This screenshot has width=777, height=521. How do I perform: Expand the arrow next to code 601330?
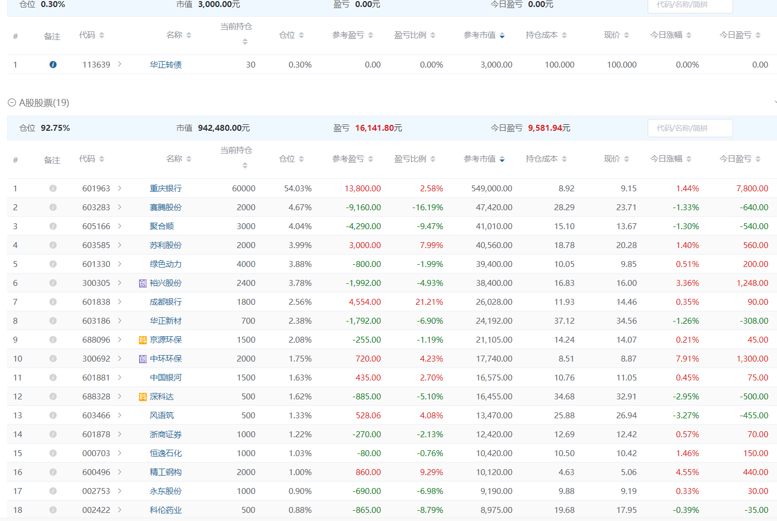pyautogui.click(x=120, y=263)
